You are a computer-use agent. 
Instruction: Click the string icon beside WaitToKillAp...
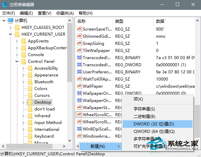[x=79, y=79]
